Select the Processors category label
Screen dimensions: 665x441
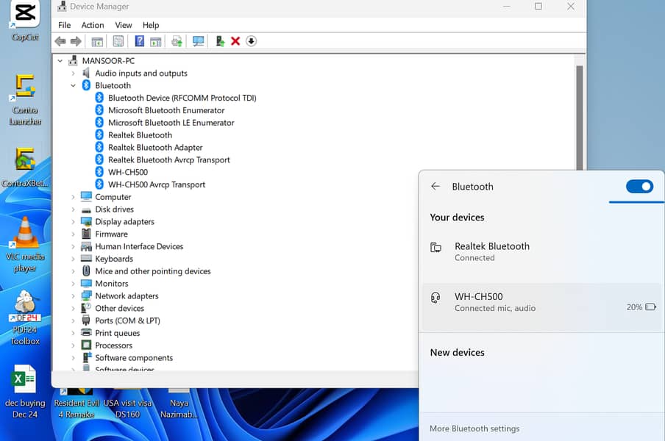pos(114,345)
